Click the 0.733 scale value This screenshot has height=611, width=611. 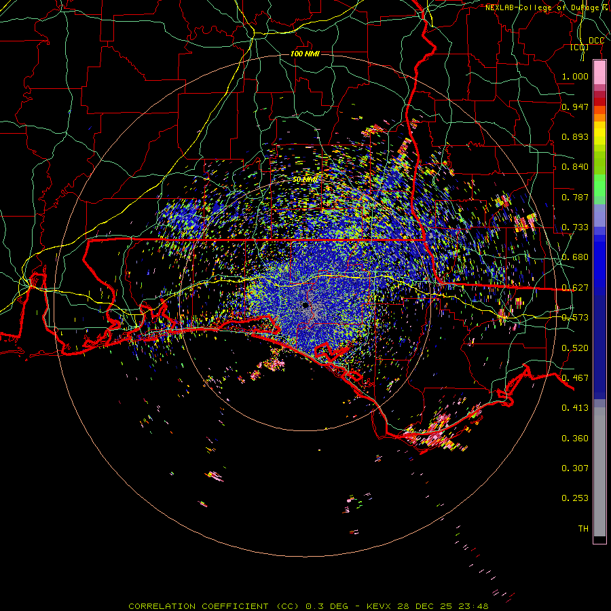[x=575, y=227]
